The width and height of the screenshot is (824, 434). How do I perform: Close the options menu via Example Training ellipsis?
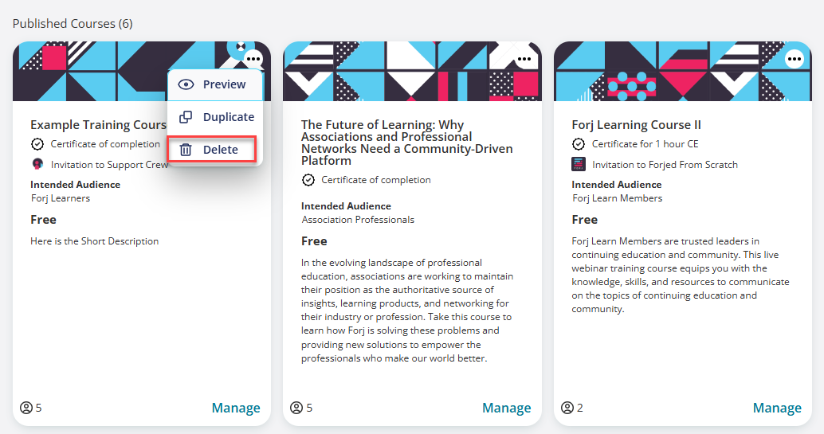[x=254, y=59]
